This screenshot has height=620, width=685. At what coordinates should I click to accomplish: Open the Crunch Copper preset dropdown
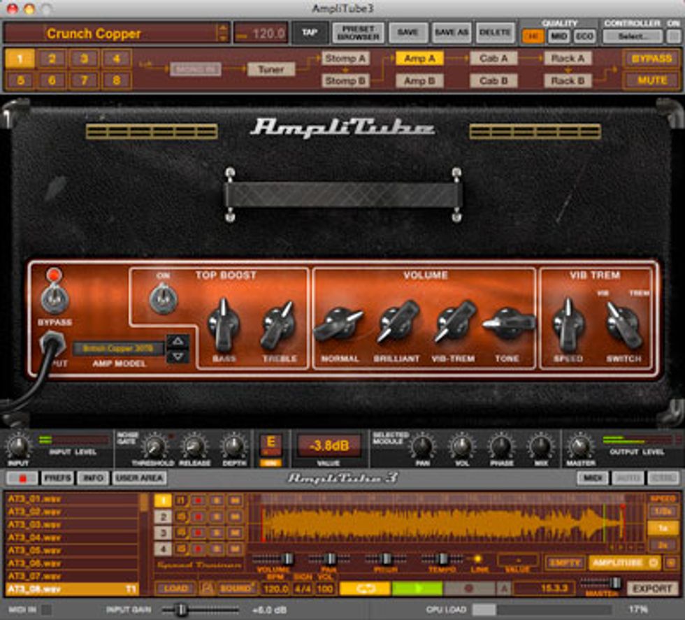point(223,33)
